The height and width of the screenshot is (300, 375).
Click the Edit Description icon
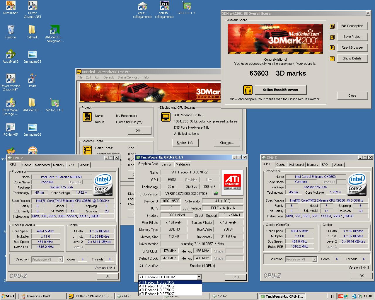(332, 26)
